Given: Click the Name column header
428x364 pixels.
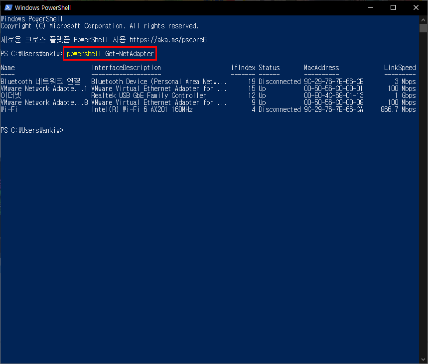Looking at the screenshot, I should tap(7, 68).
